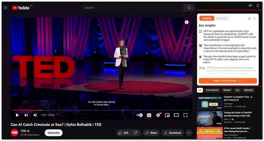Open the US language selector

[x=249, y=19]
